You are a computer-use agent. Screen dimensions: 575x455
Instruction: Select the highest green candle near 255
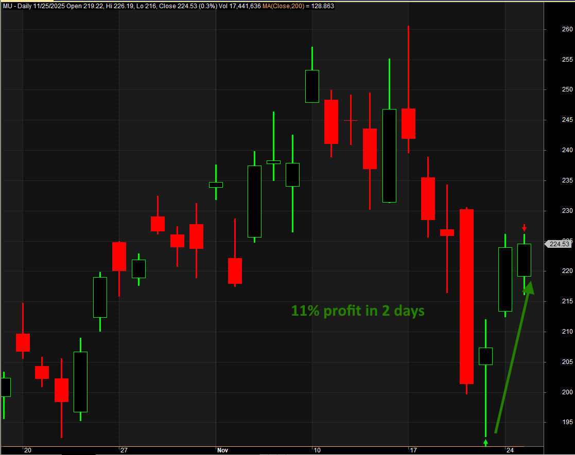coord(312,86)
